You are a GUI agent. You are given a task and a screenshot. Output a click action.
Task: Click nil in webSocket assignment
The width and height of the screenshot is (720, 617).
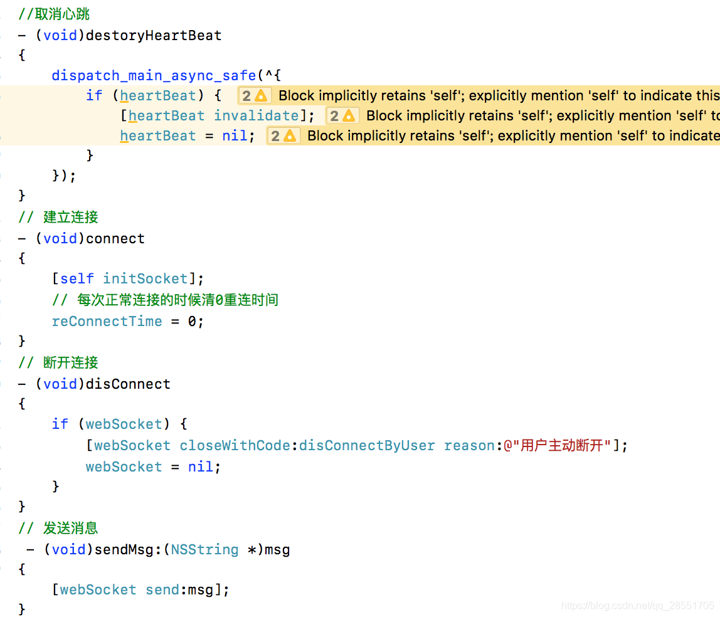pyautogui.click(x=201, y=467)
